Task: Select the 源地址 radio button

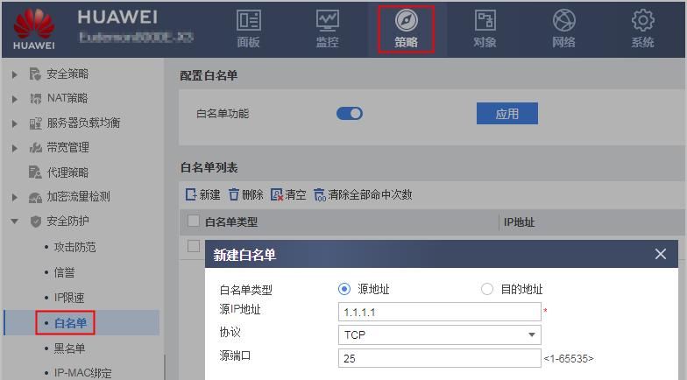Action: [344, 289]
